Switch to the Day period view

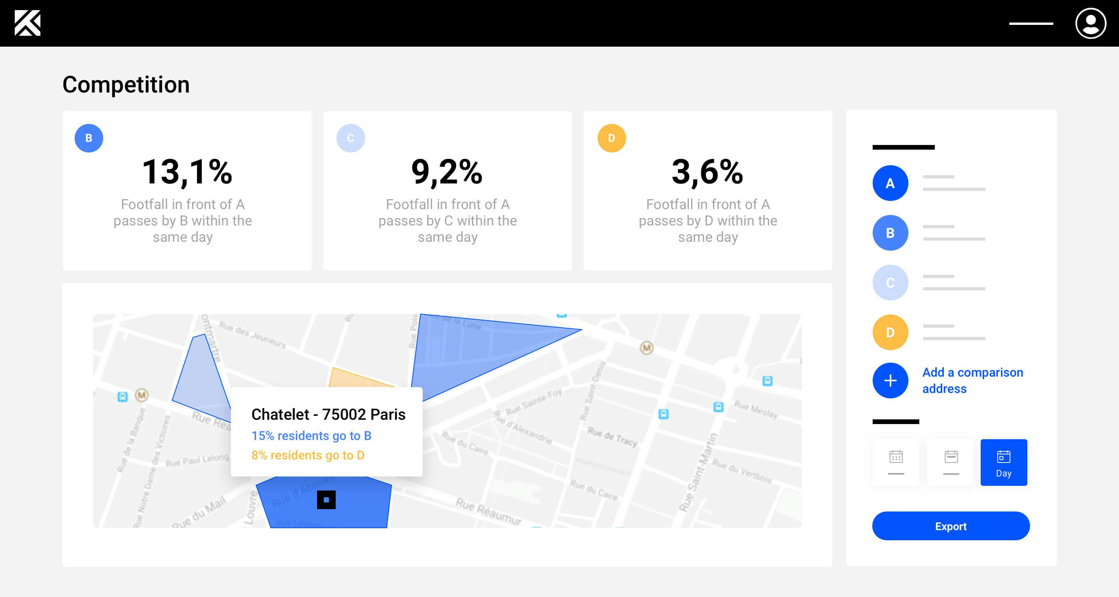pos(1004,462)
